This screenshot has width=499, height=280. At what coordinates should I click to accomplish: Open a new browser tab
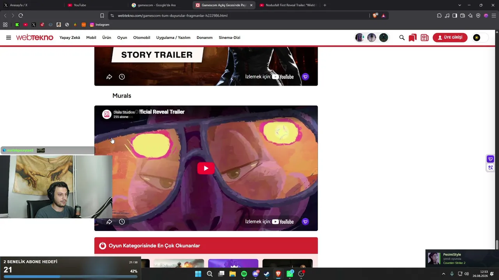(x=325, y=5)
